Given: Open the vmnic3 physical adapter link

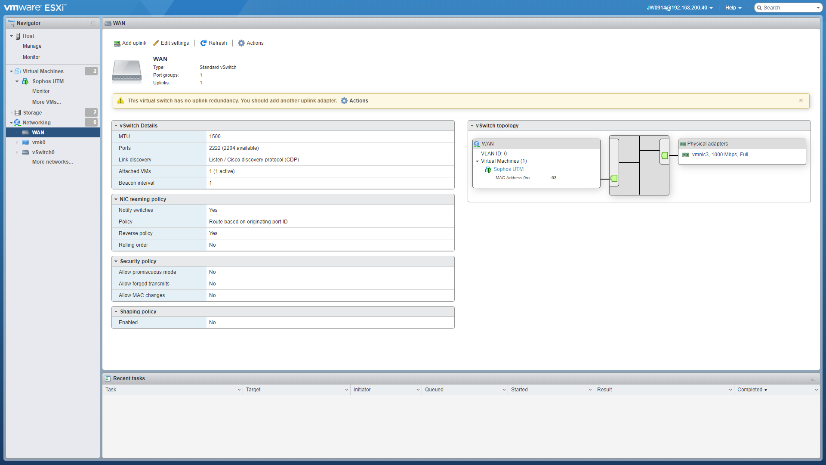Looking at the screenshot, I should (720, 155).
